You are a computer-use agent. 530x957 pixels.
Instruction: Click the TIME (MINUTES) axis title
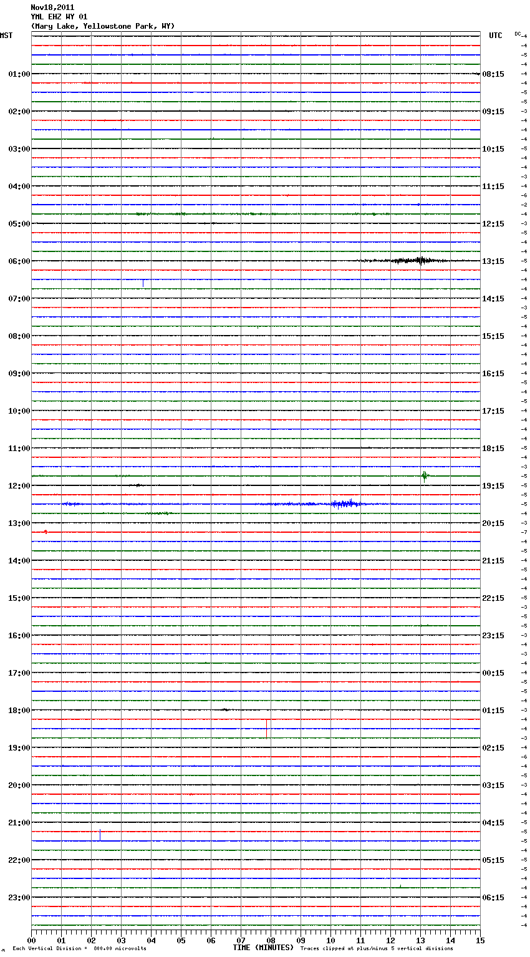[263, 948]
